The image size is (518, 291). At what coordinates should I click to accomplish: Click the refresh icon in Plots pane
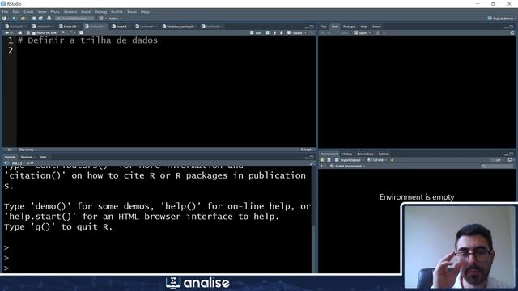click(512, 33)
